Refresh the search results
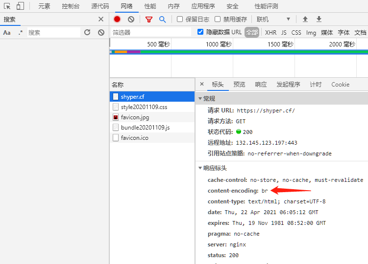This screenshot has height=264, width=368. click(x=87, y=32)
